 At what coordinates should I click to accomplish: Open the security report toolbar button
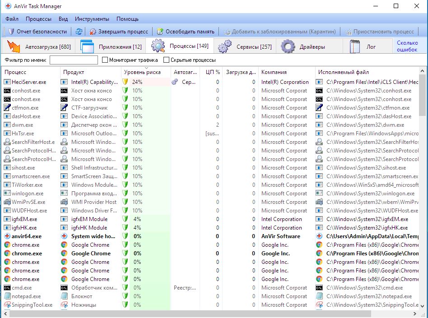[x=37, y=32]
